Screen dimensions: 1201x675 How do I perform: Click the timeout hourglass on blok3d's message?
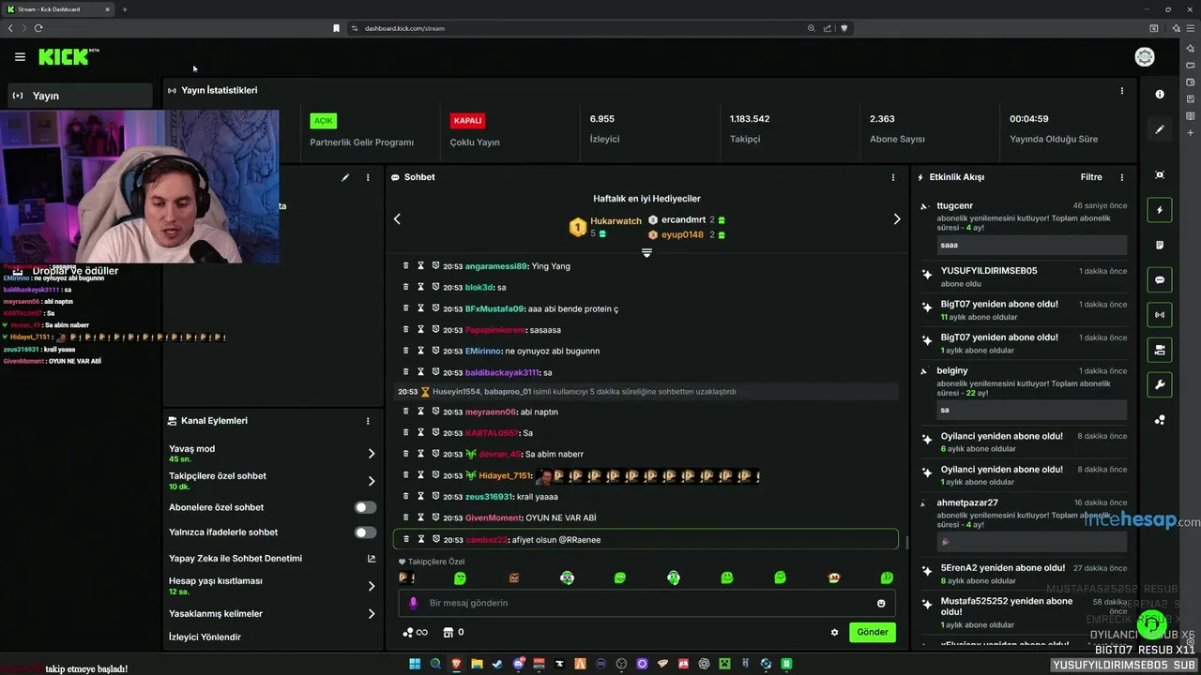[421, 287]
